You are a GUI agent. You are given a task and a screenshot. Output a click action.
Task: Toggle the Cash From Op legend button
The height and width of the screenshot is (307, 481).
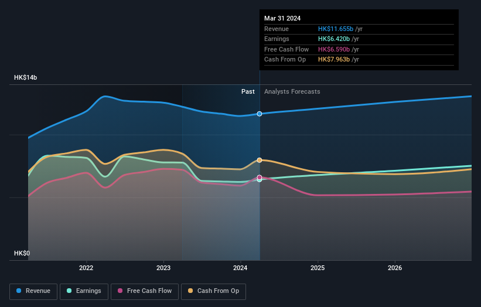tap(213, 291)
